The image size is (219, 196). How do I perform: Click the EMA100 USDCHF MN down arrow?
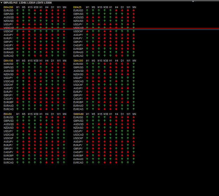[x=64, y=85]
